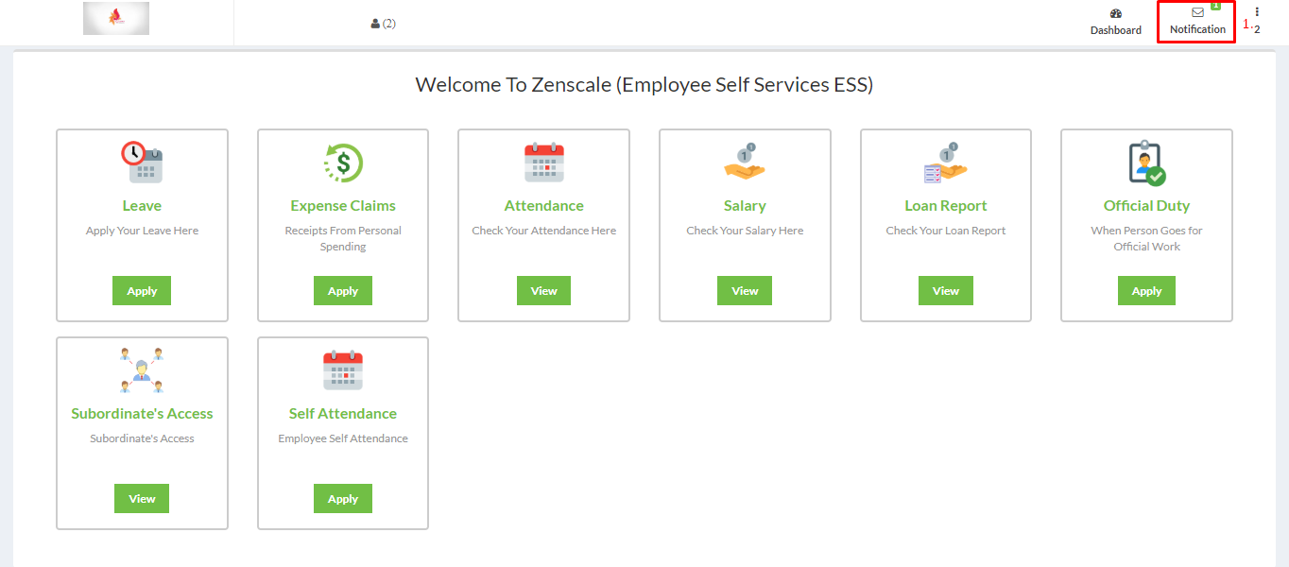1289x567 pixels.
Task: Click Apply under Official Duty
Action: point(1146,291)
